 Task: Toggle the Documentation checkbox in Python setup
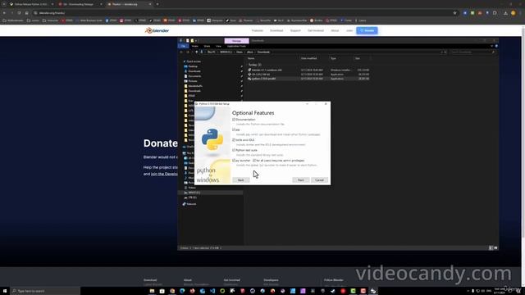click(234, 120)
